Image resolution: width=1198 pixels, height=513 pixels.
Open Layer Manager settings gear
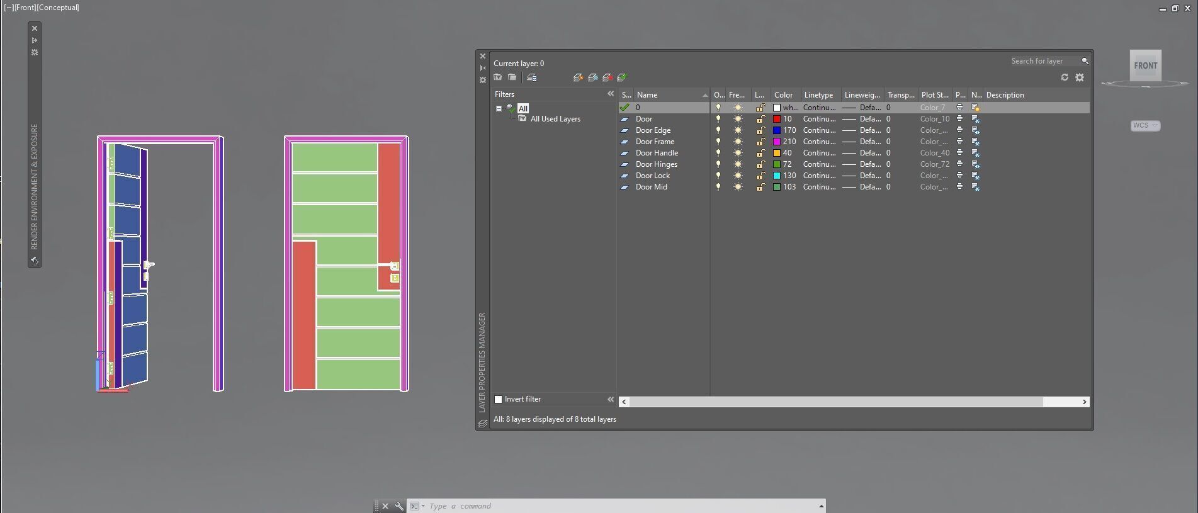(1080, 77)
